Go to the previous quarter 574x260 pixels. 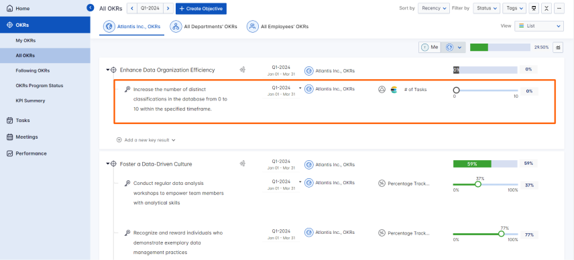132,9
